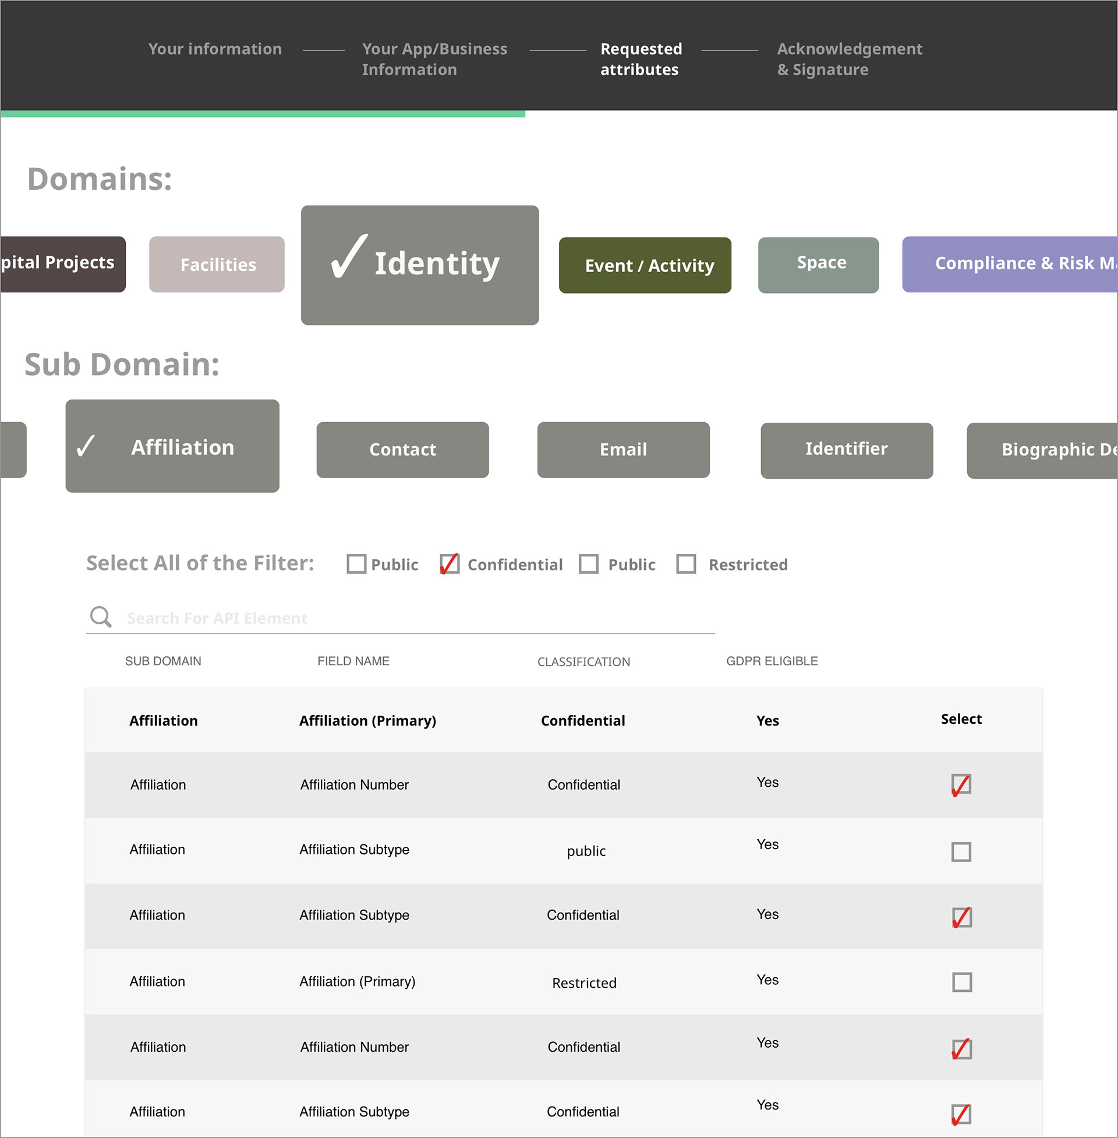Screen dimensions: 1118x1138
Task: Select the Capital Projects domain
Action: tap(63, 264)
